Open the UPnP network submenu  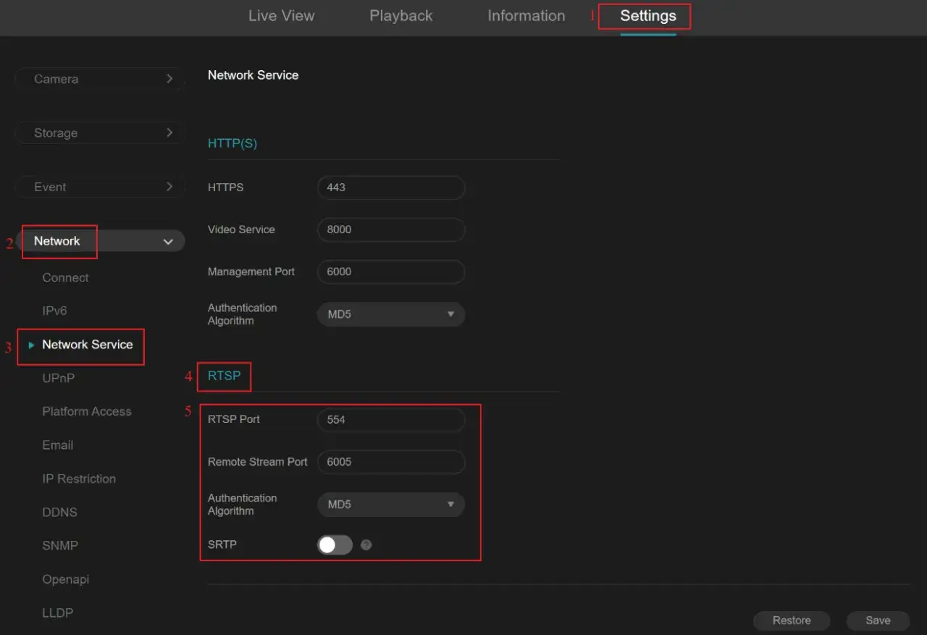coord(59,378)
